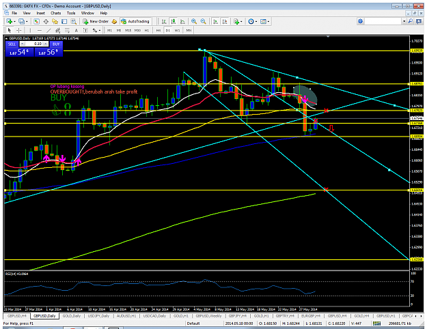Switch chart to M30 timeframe
Viewport: 427px width, 329px height.
(x=137, y=30)
